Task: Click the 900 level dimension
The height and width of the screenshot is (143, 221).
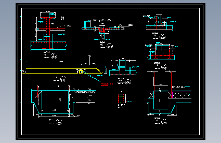Action: (x=89, y=100)
